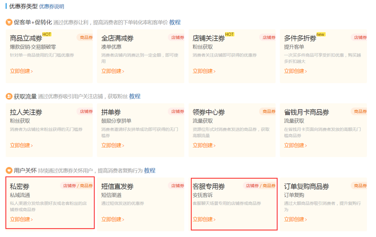Click the 凑单优惠 subtitle text
Image resolution: width=376 pixels, height=237 pixels.
(111, 47)
